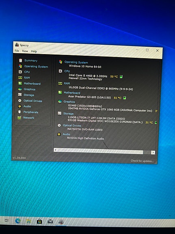Select Operating System sidebar entry

36,66
